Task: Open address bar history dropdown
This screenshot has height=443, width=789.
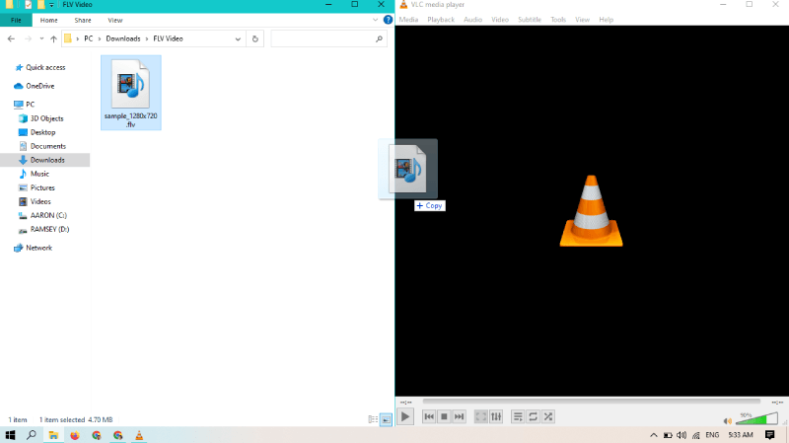Action: (238, 38)
